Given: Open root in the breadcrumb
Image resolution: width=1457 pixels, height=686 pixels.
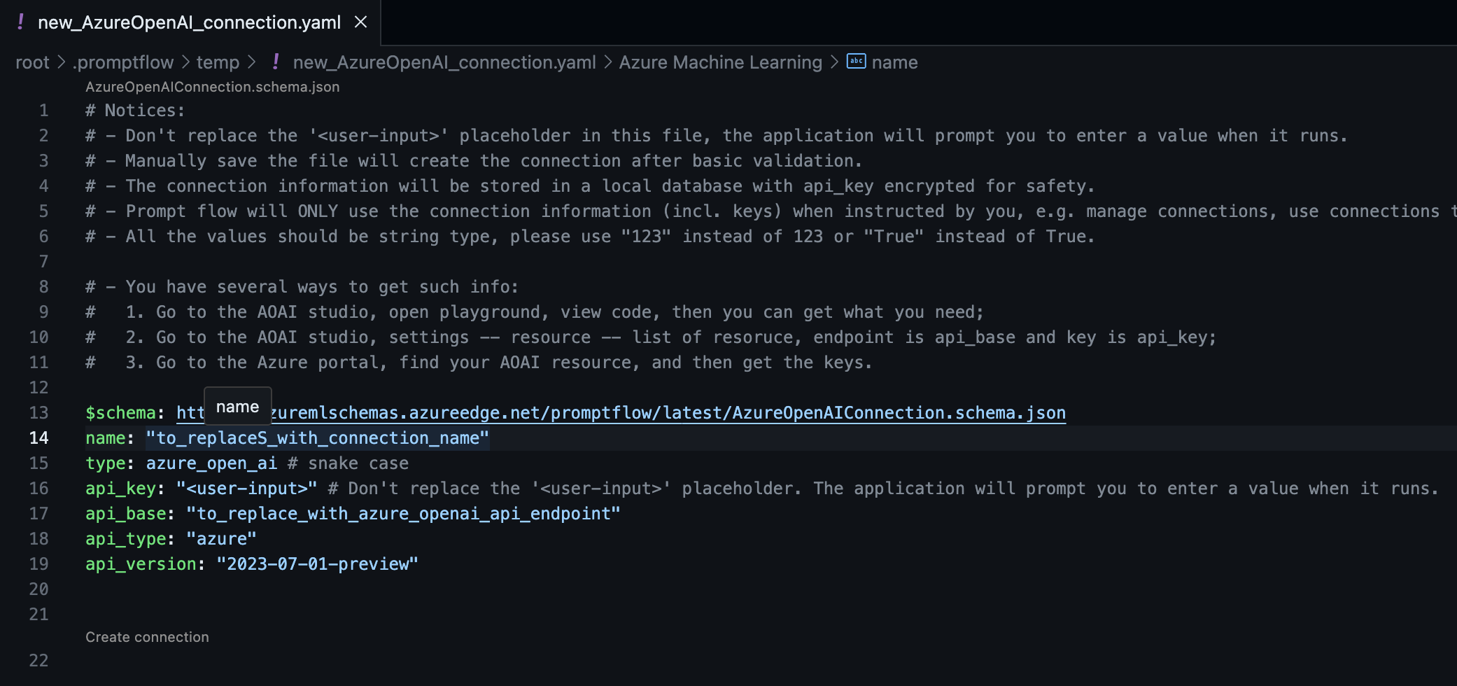Looking at the screenshot, I should pyautogui.click(x=32, y=62).
